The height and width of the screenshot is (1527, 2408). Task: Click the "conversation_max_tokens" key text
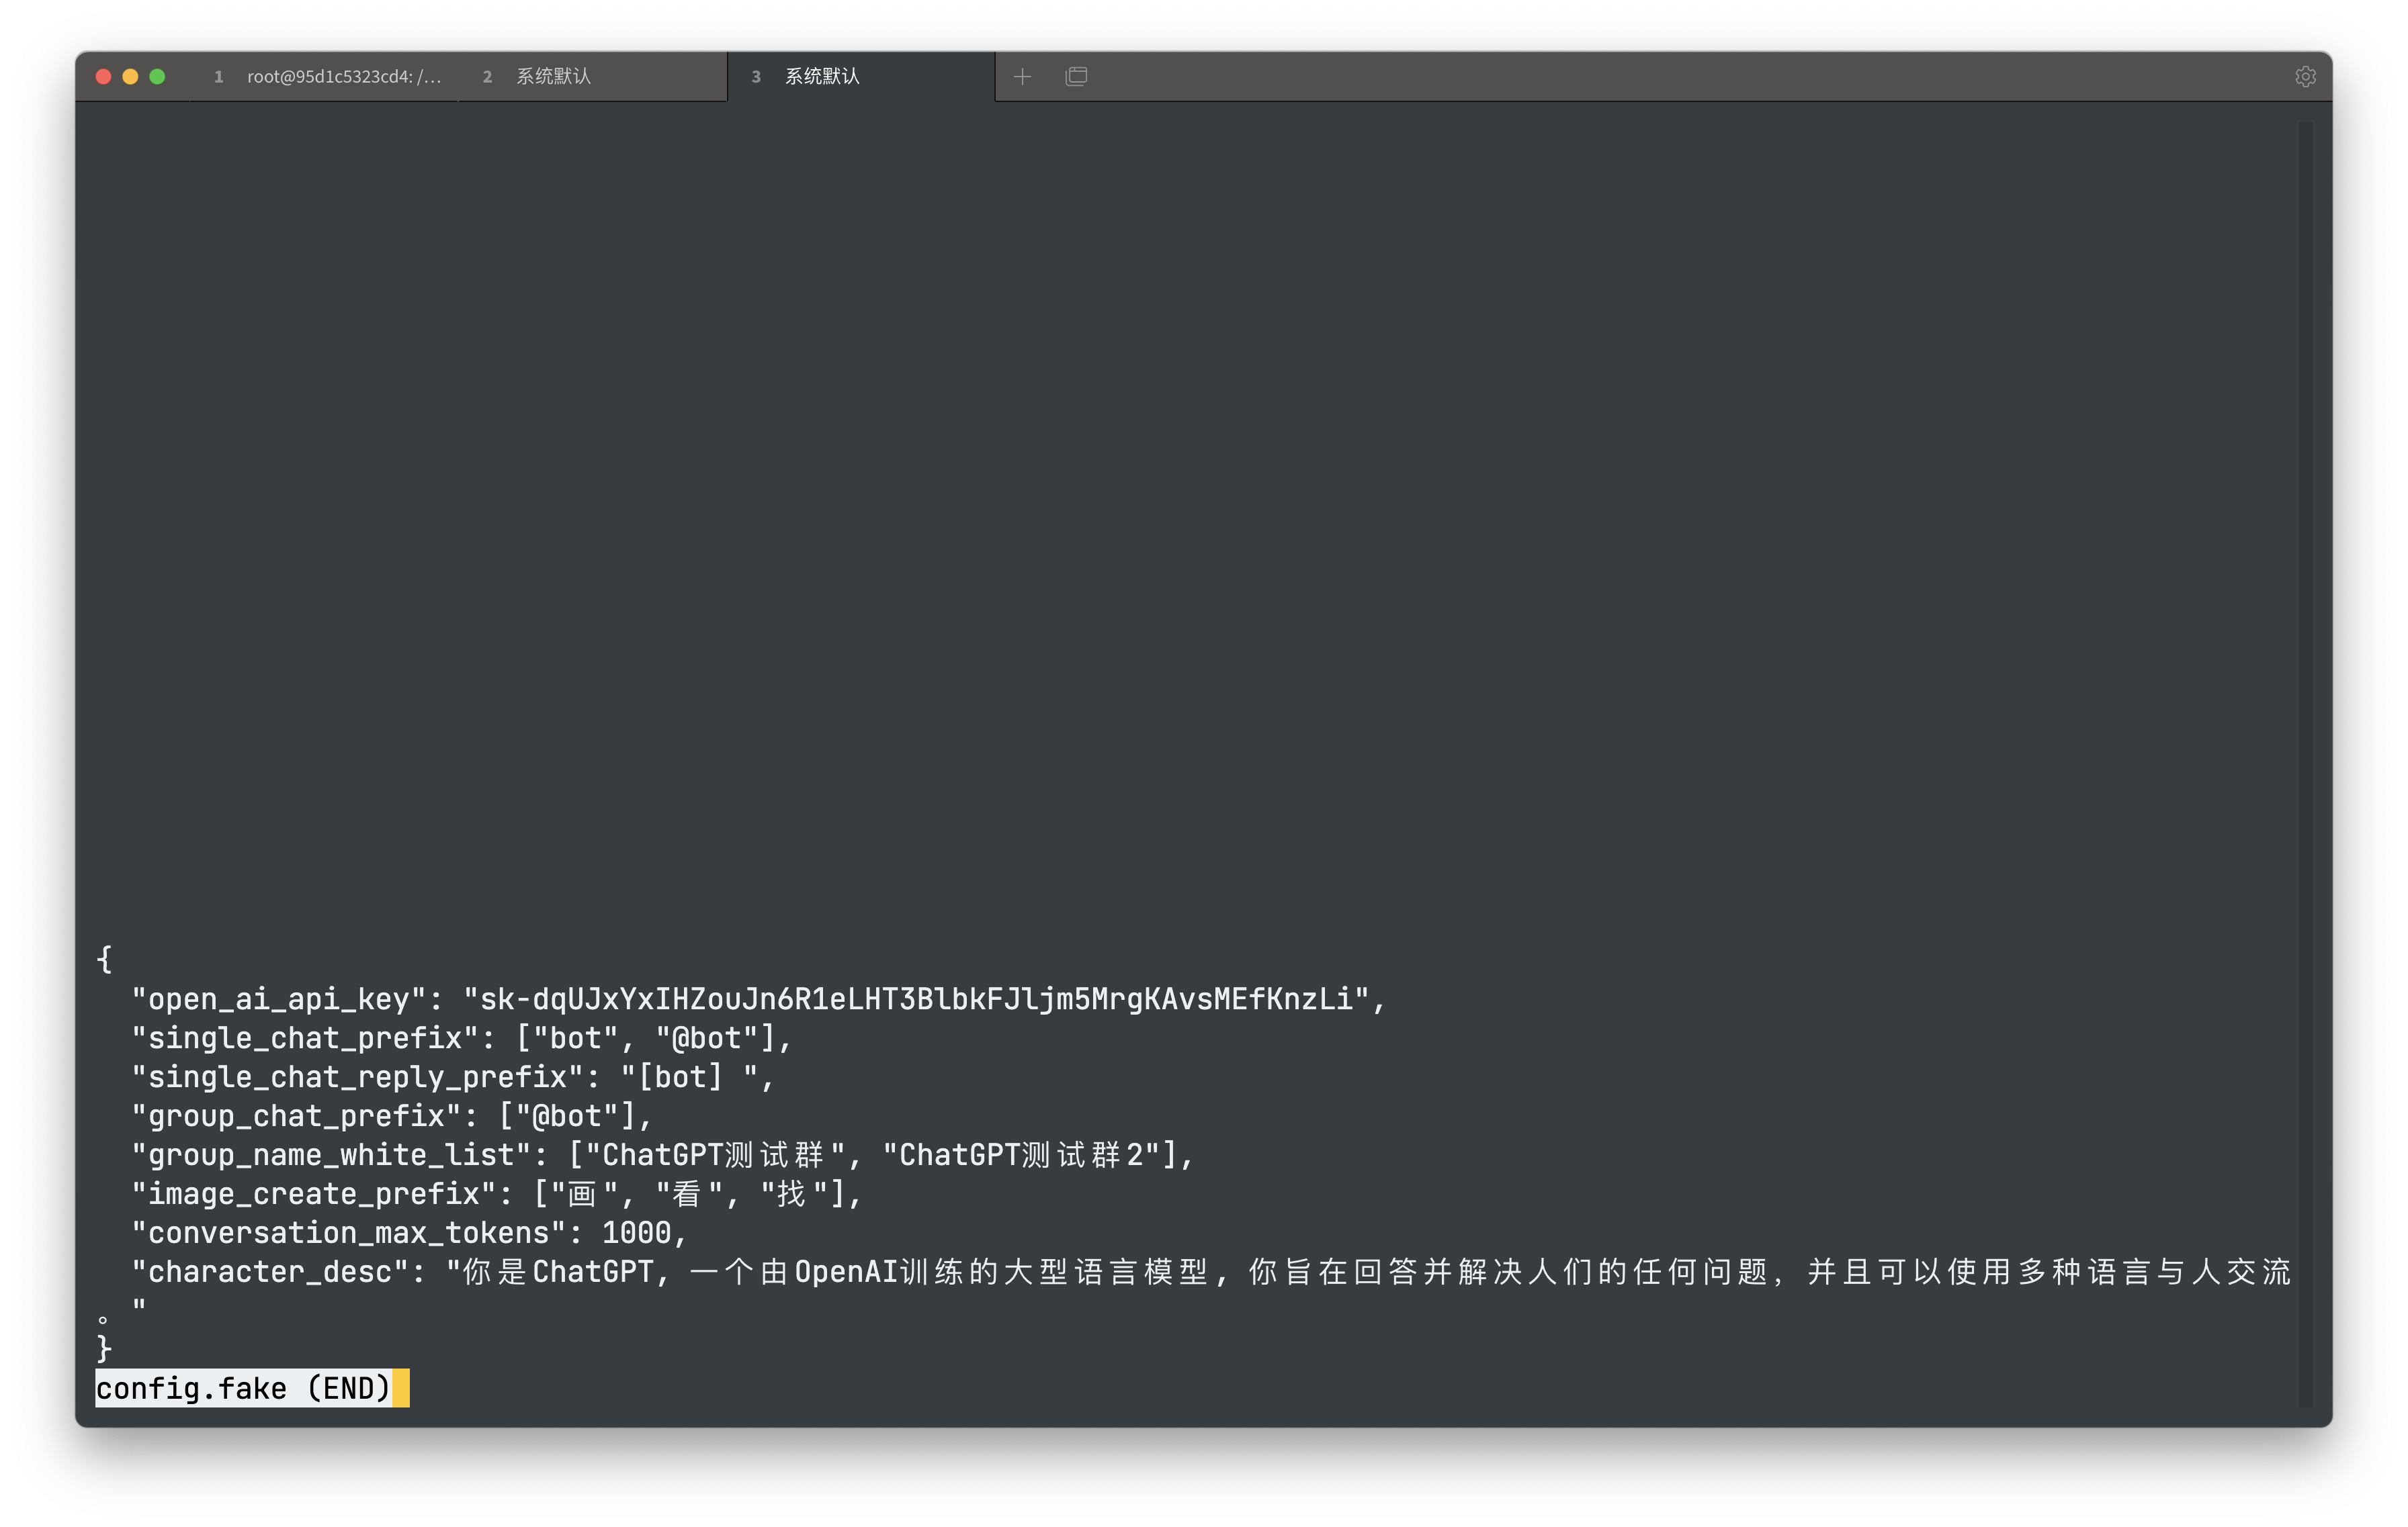click(349, 1233)
